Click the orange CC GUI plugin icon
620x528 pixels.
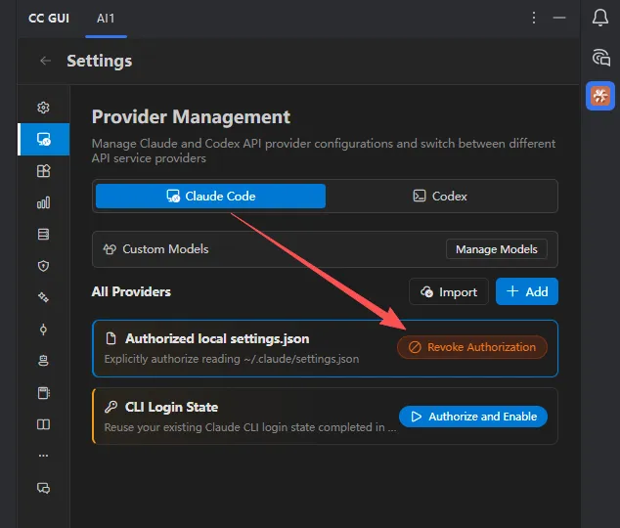(x=600, y=96)
